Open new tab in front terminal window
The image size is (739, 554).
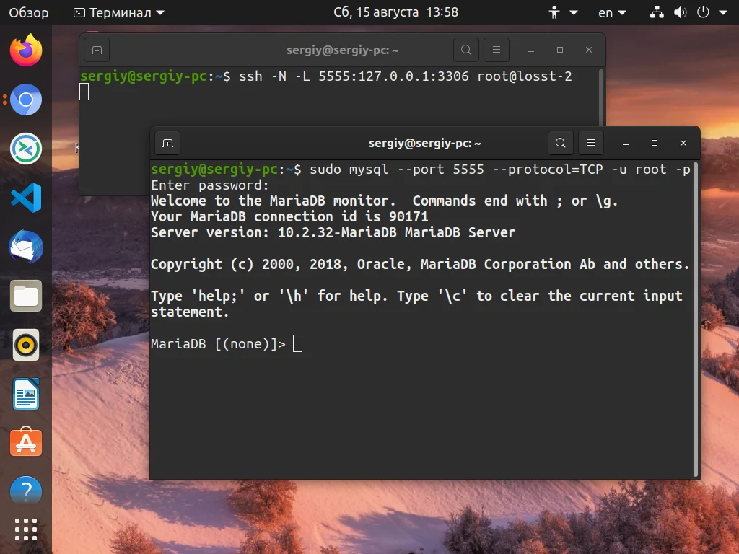click(167, 144)
